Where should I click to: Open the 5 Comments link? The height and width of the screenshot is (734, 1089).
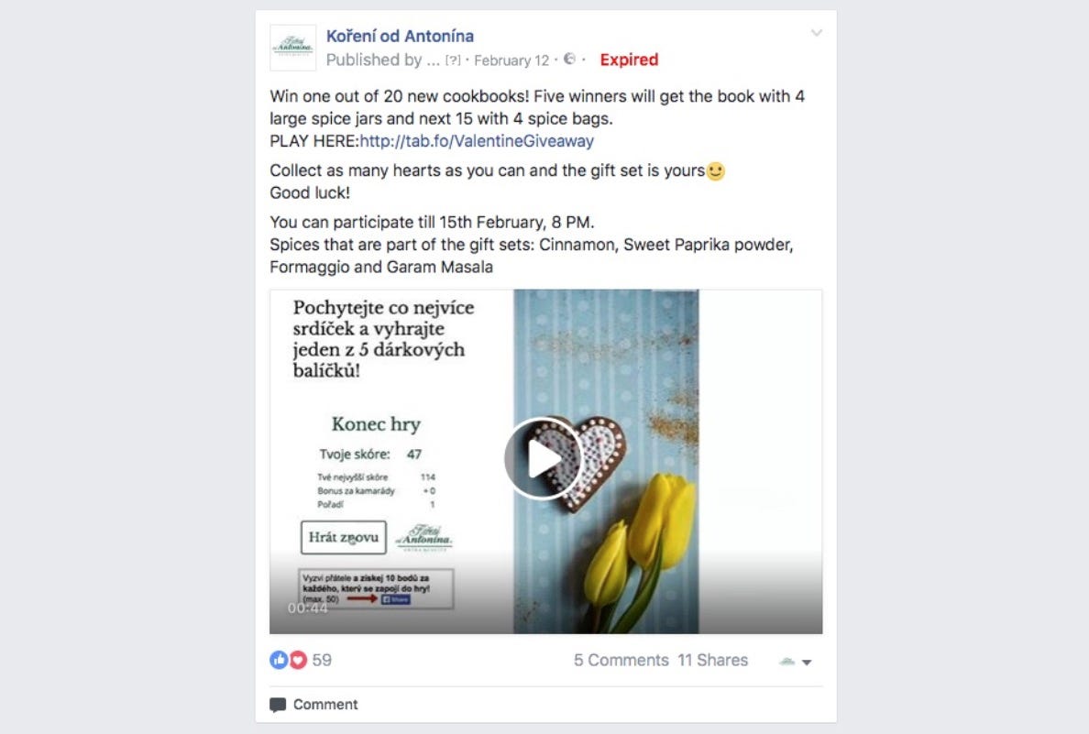click(x=621, y=661)
